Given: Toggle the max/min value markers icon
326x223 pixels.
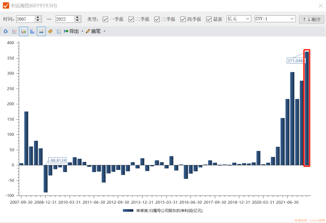Looking at the screenshot, I should click(41, 31).
